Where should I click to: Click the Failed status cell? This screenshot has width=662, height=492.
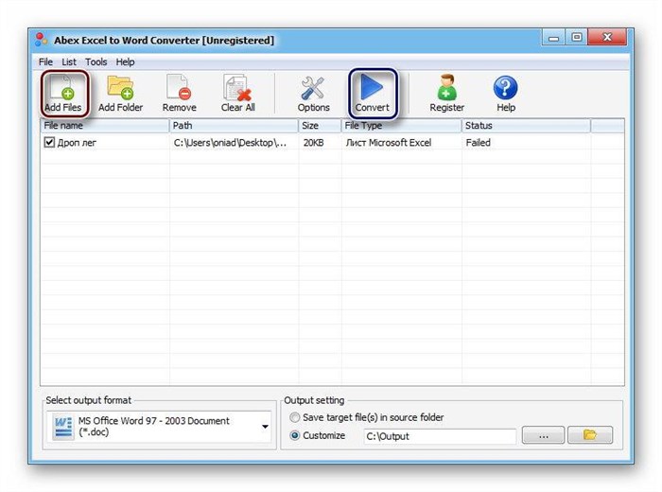pos(478,143)
